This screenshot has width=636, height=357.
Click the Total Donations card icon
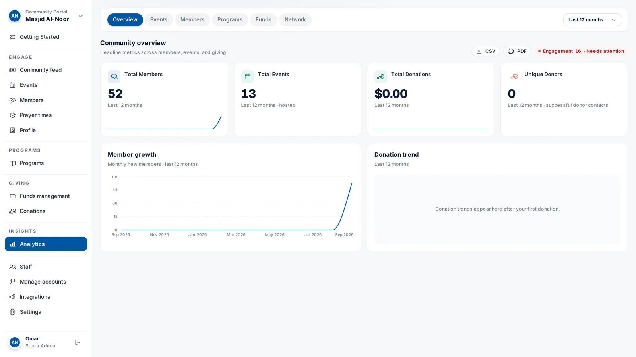click(x=381, y=77)
